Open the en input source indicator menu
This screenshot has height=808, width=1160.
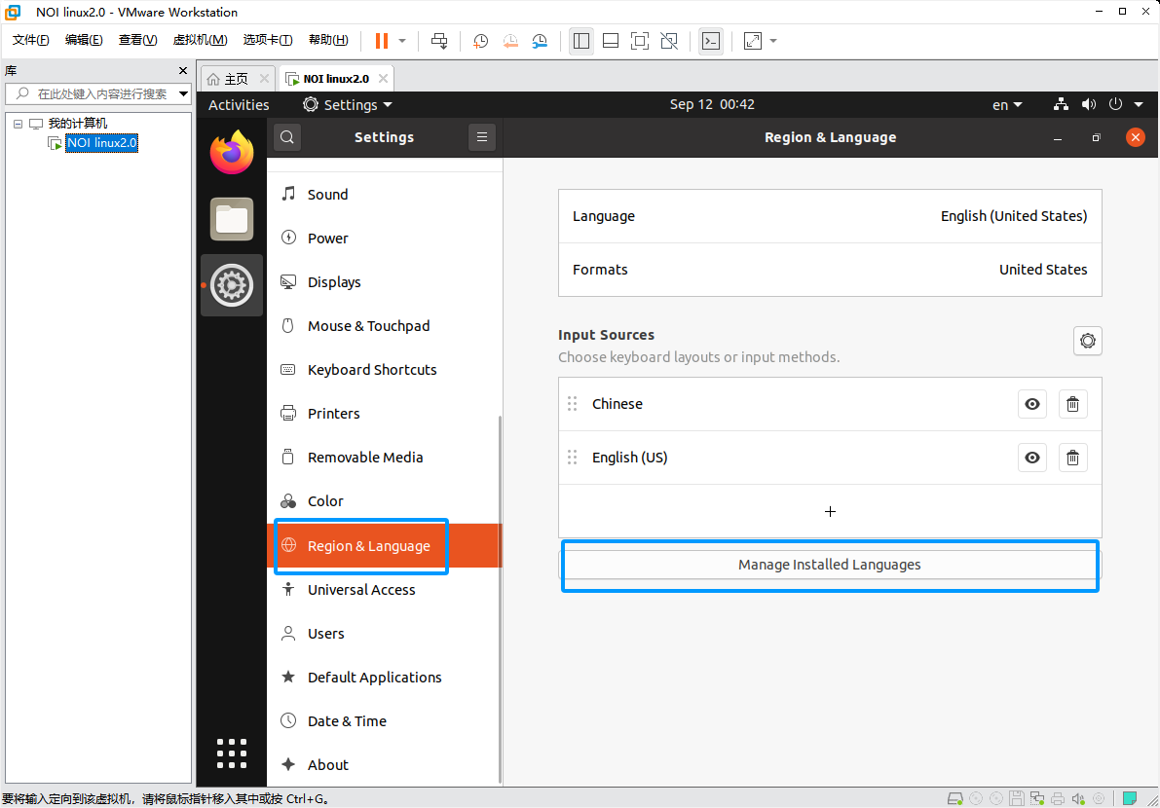[x=1007, y=105]
